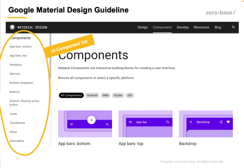Open Buttons in sidebar list
Viewport: 244px width, 168px height.
point(15,92)
